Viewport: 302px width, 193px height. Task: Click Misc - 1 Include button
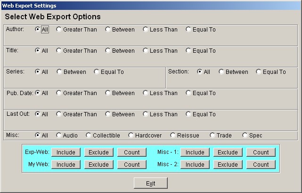click(x=195, y=152)
